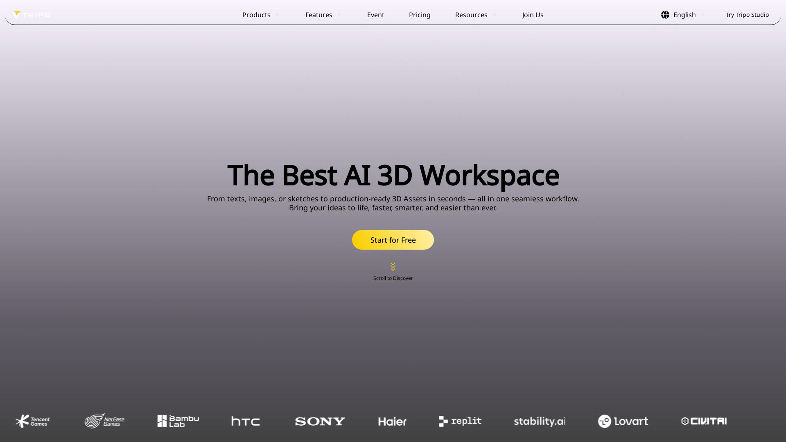Click the yellow scroll-down chevrons icon

tap(393, 267)
